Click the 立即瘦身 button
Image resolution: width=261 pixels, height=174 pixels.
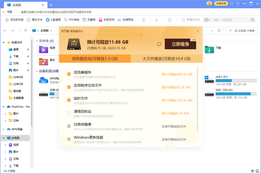[180, 44]
